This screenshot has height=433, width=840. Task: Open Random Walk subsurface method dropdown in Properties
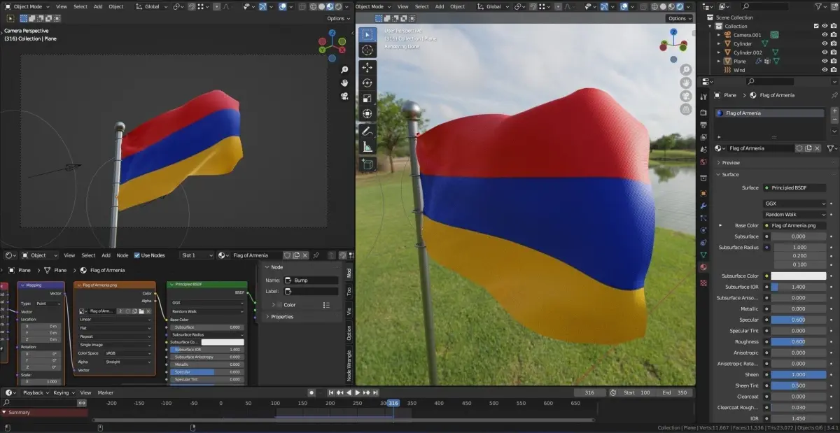point(794,215)
